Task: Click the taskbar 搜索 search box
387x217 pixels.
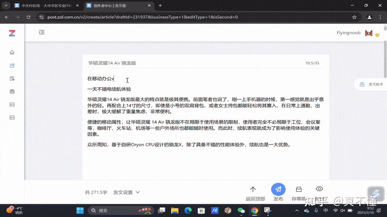Action: tap(121, 210)
